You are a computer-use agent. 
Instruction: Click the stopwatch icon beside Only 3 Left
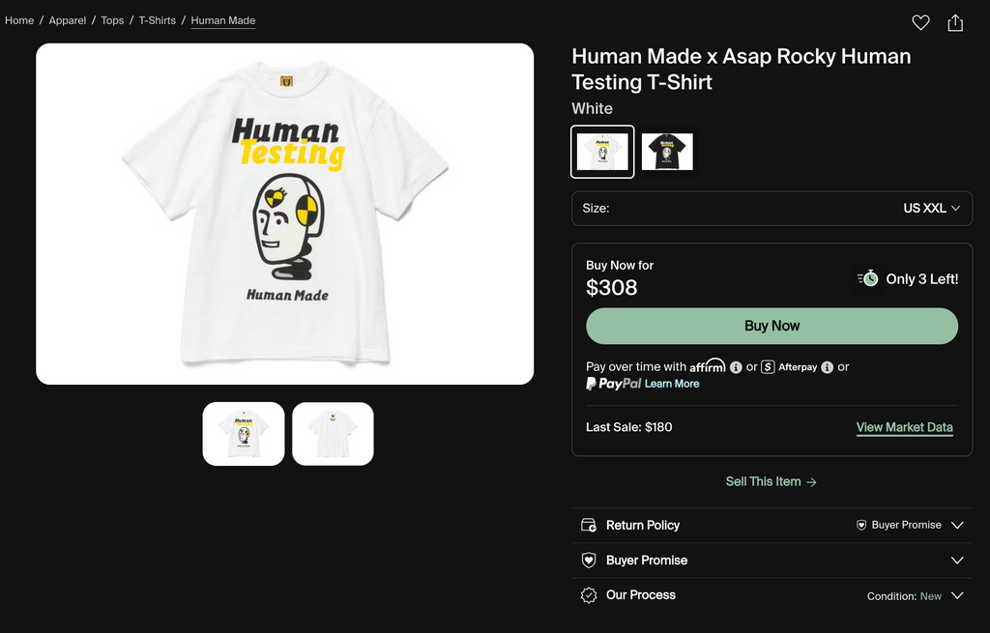coord(868,278)
